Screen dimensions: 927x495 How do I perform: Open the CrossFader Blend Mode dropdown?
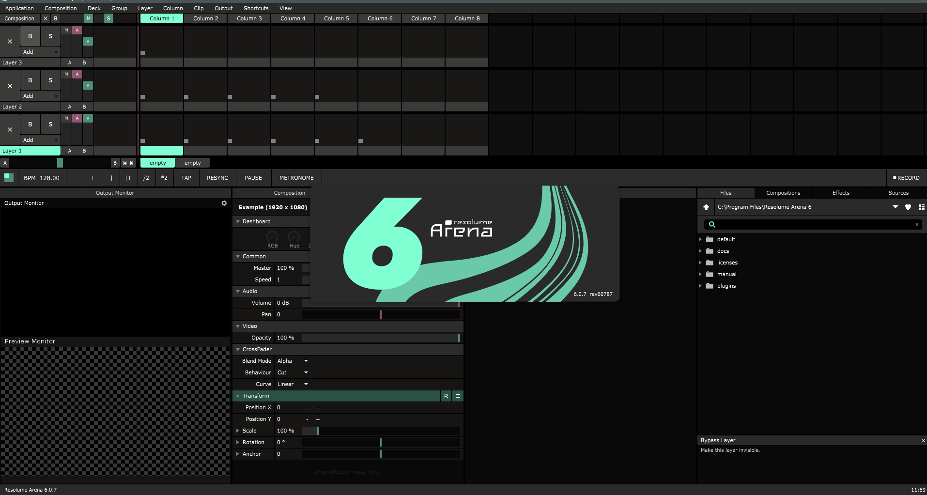tap(293, 361)
